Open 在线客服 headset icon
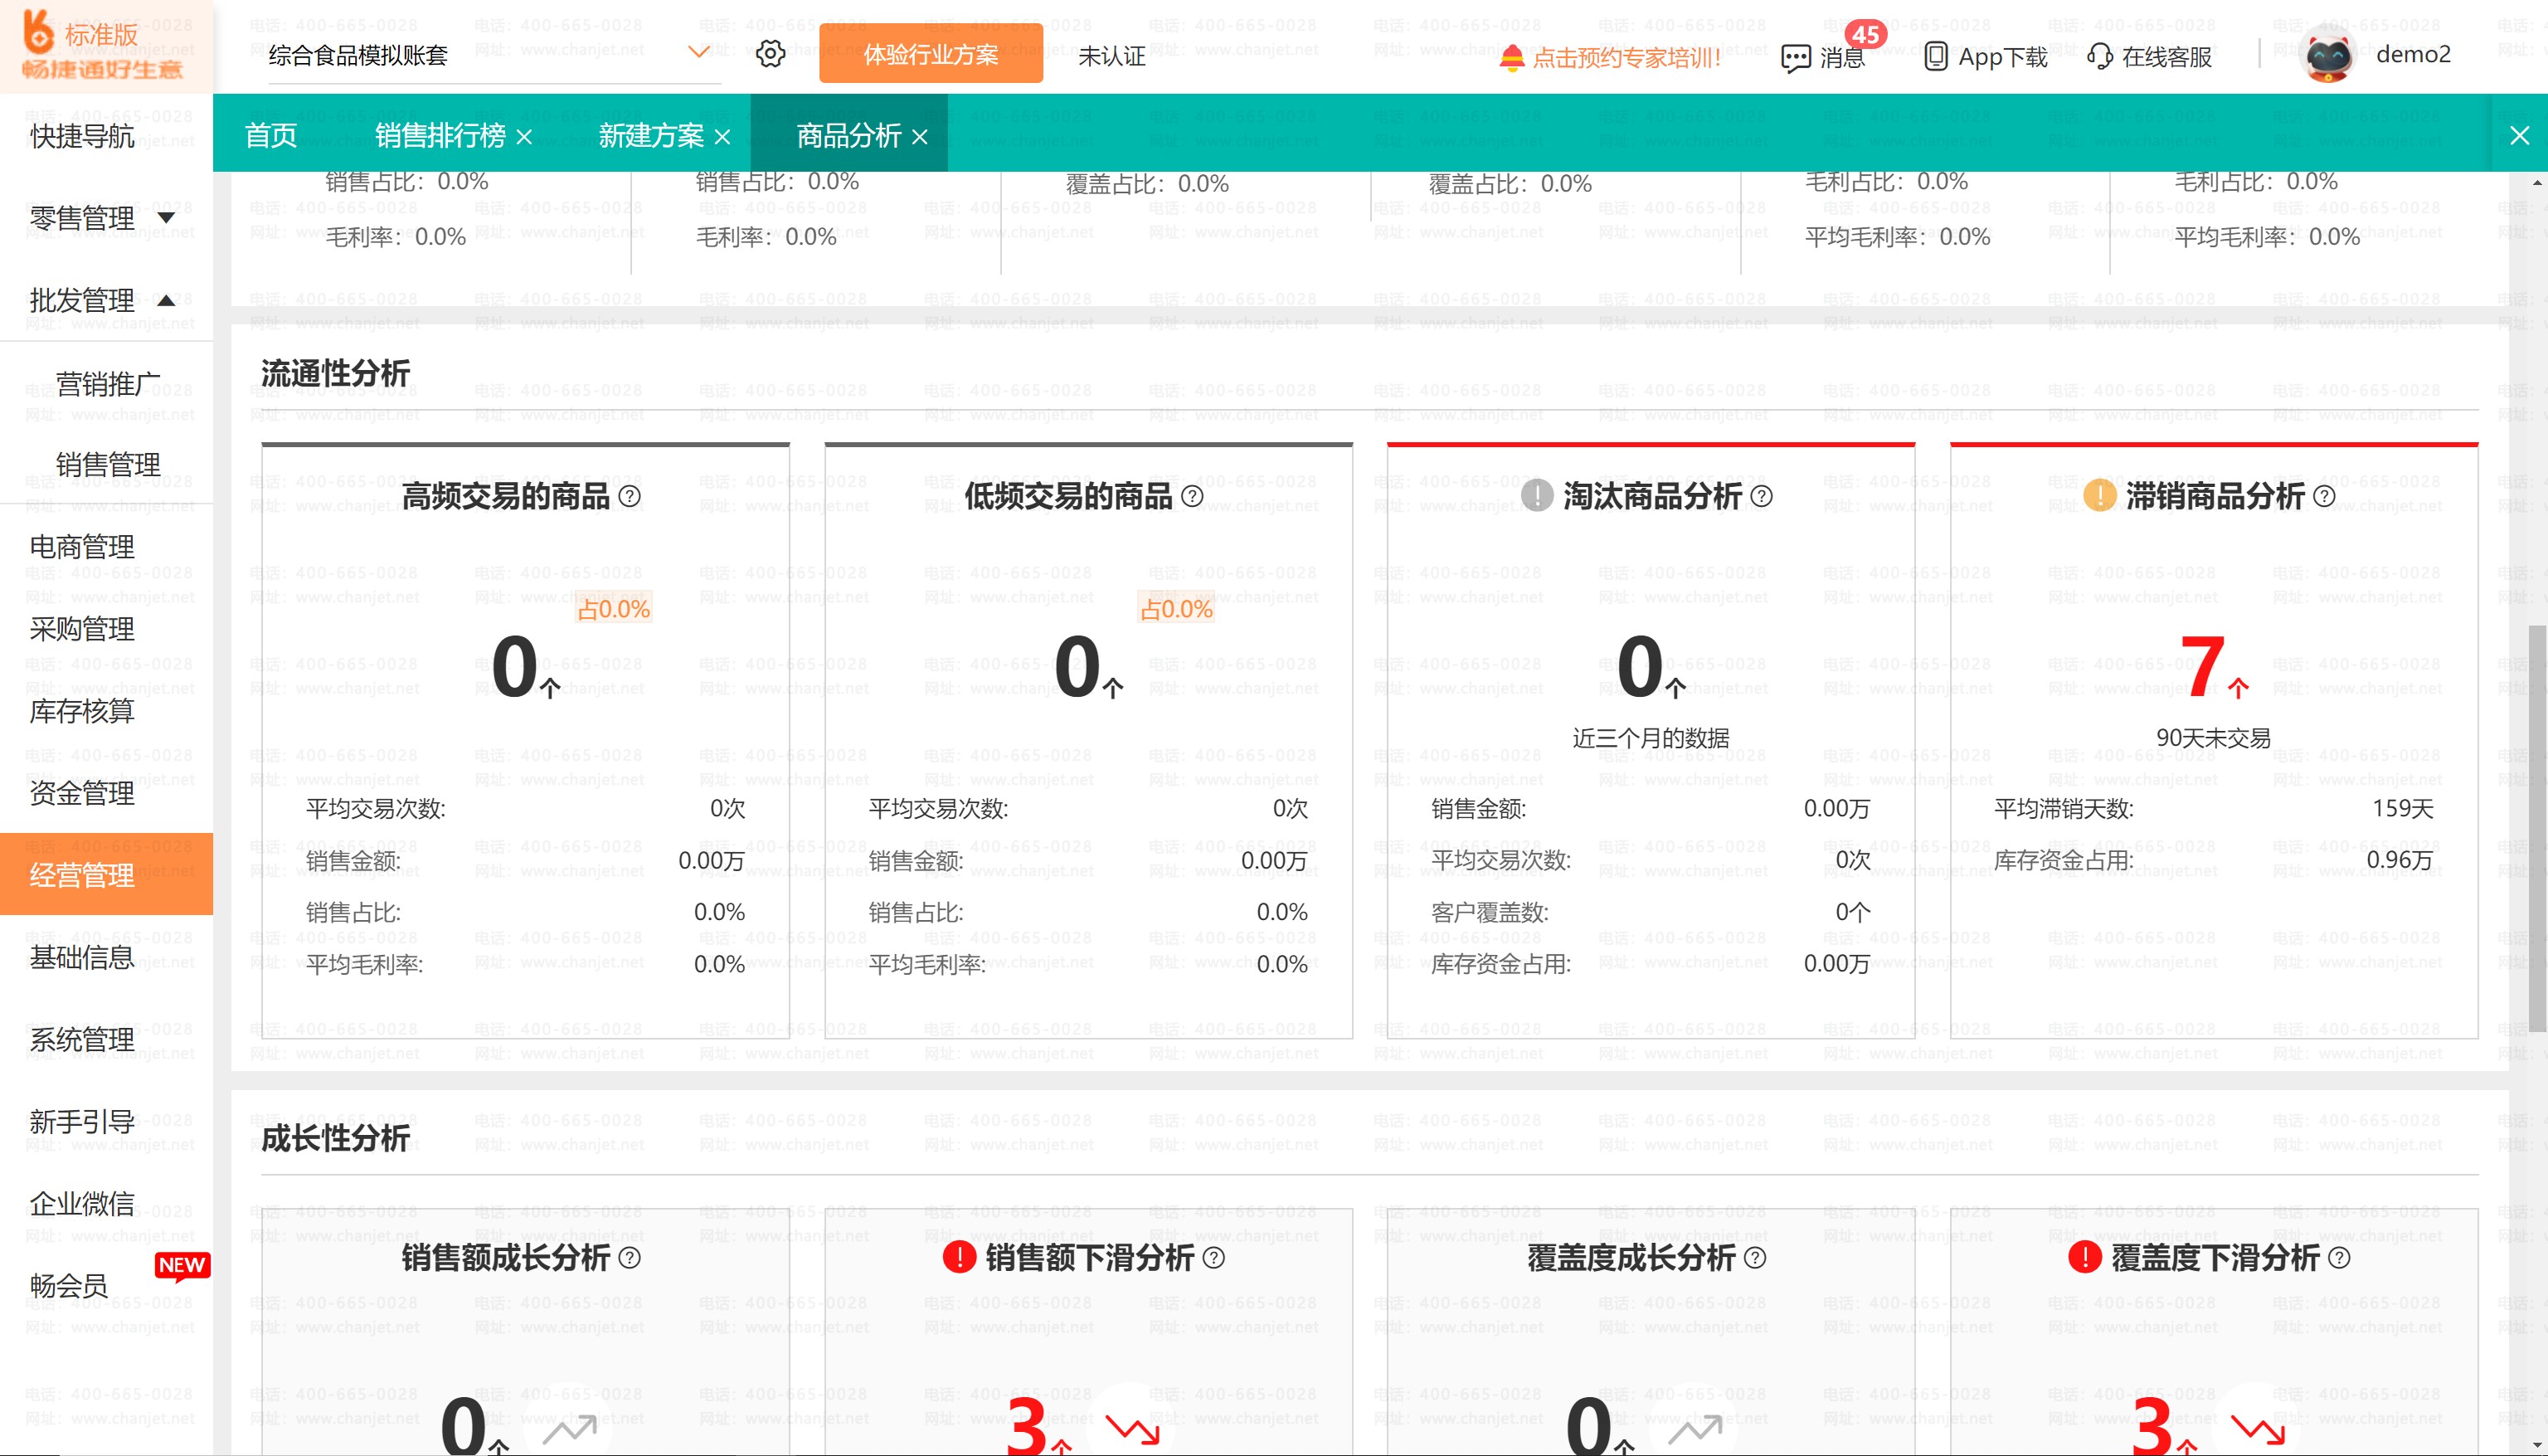The height and width of the screenshot is (1456, 2548). [2099, 56]
